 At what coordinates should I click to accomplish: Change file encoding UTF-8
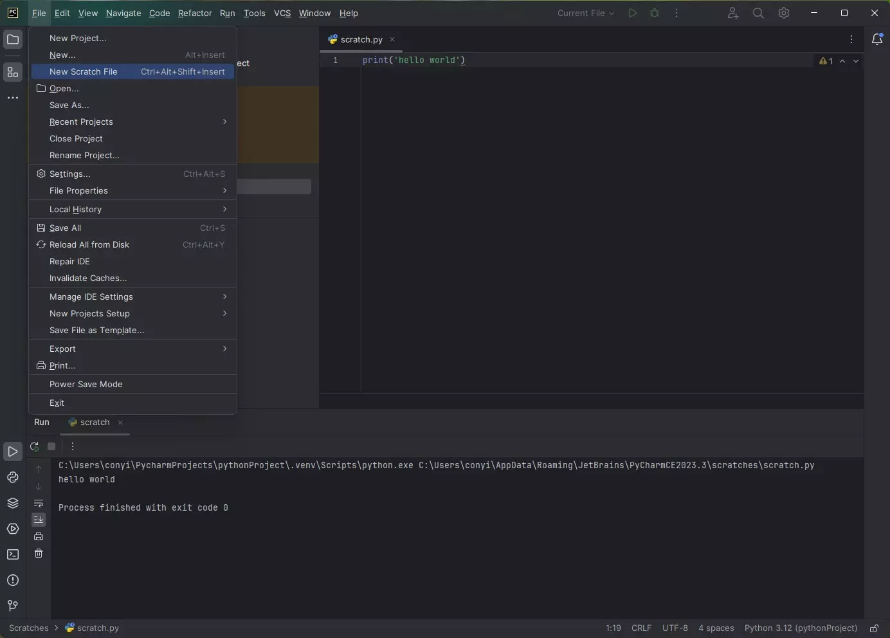coord(675,628)
